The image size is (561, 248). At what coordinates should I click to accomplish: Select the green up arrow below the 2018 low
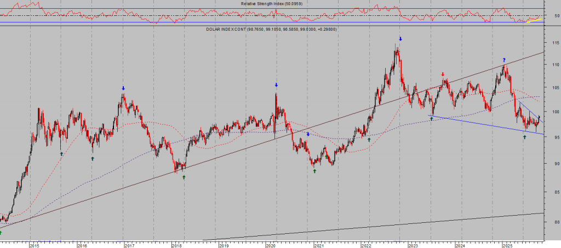(x=184, y=177)
